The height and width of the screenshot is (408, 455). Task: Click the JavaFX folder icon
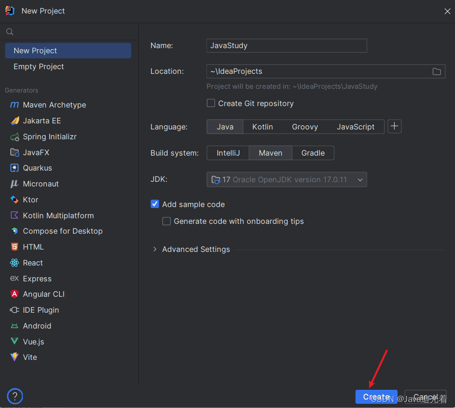point(14,152)
